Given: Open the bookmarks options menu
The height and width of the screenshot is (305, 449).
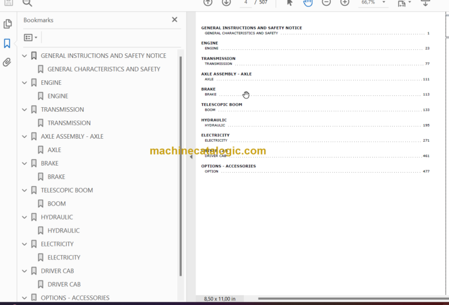Looking at the screenshot, I should pyautogui.click(x=30, y=37).
